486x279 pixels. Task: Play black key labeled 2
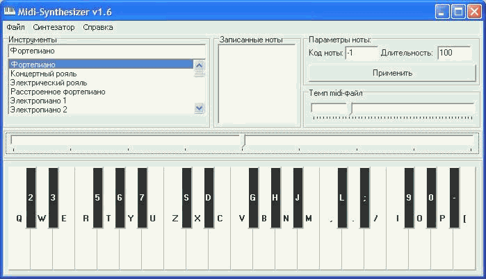(31, 198)
